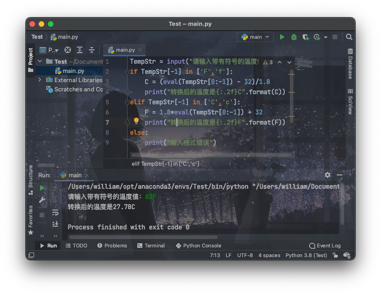This screenshot has height=294, width=381.
Task: Open Search Everywhere magnifier icon
Action: (x=349, y=37)
